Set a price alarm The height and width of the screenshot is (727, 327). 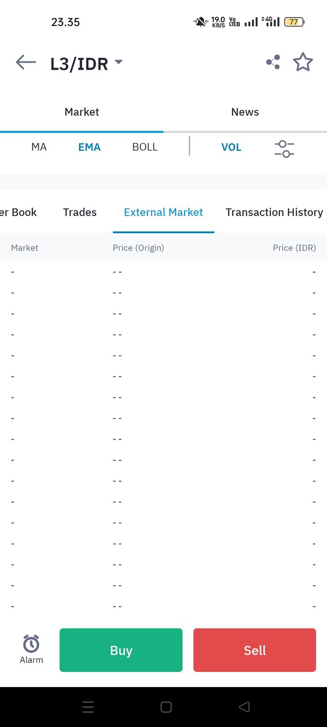tap(31, 649)
